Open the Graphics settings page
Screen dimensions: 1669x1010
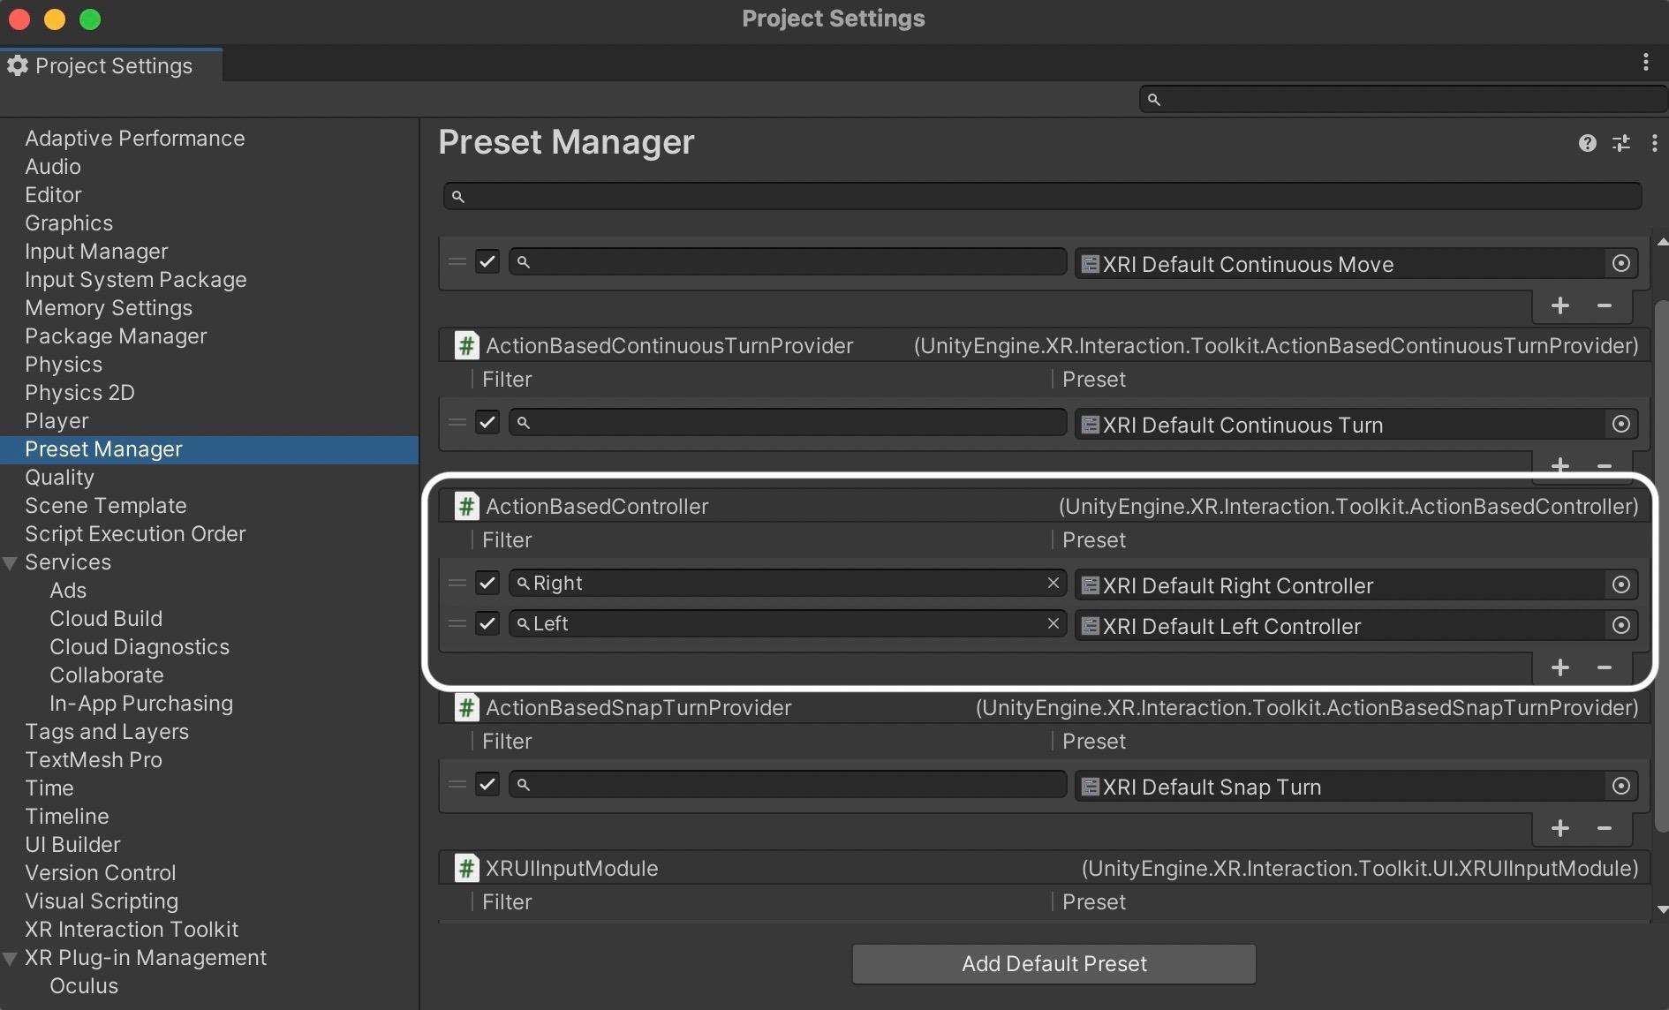click(x=69, y=222)
